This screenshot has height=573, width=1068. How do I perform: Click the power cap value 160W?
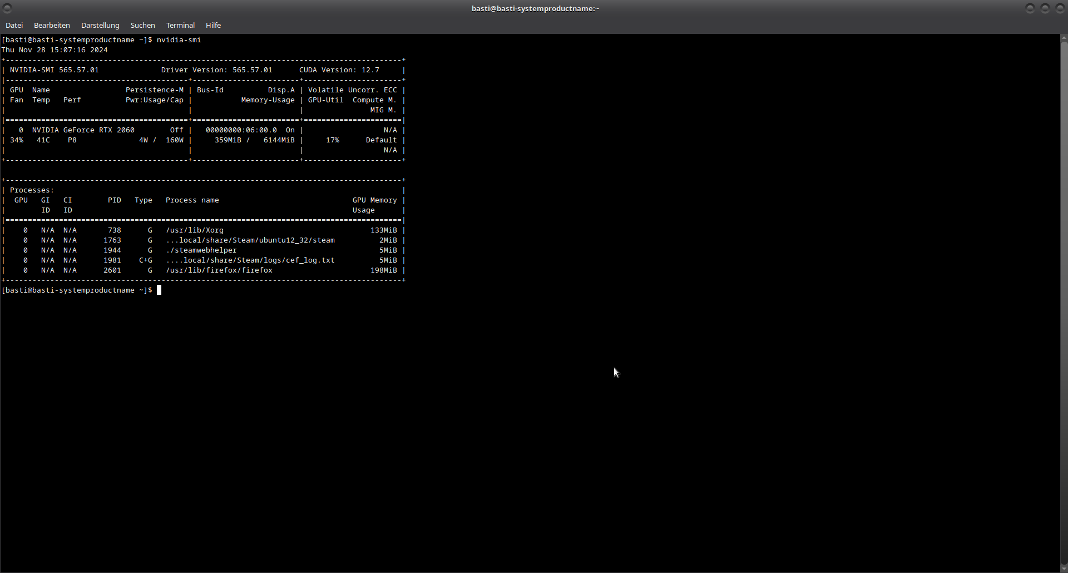pos(175,140)
